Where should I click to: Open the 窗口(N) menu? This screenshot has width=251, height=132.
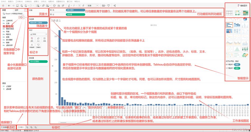click(x=69, y=1)
